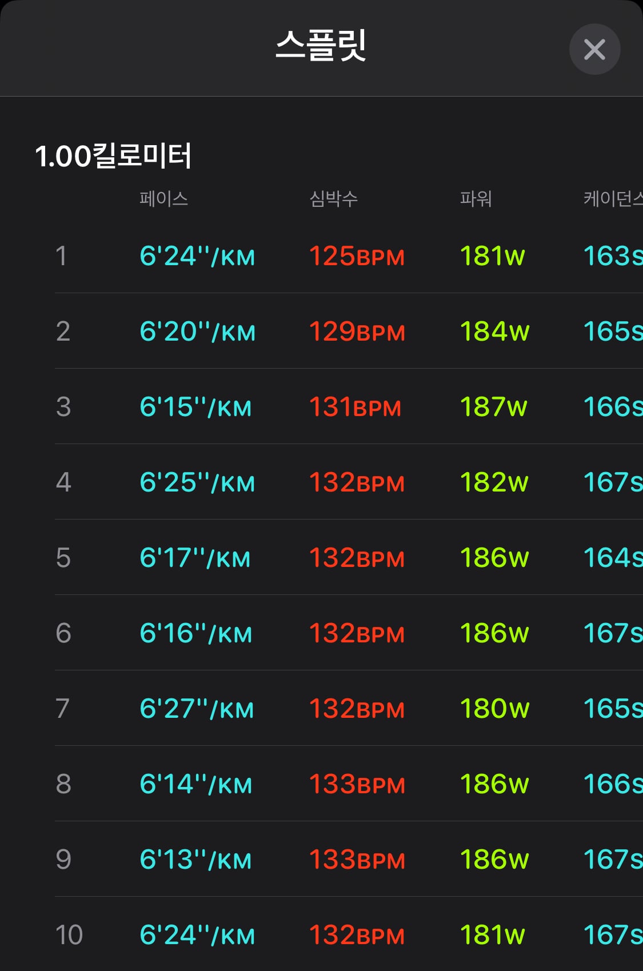Select split 5 power 186W
Image resolution: width=643 pixels, height=971 pixels.
495,558
